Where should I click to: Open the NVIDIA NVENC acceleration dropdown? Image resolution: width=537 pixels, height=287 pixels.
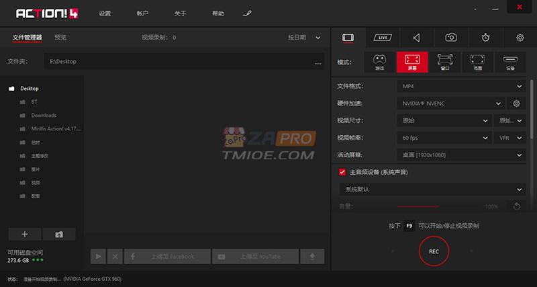pos(450,104)
